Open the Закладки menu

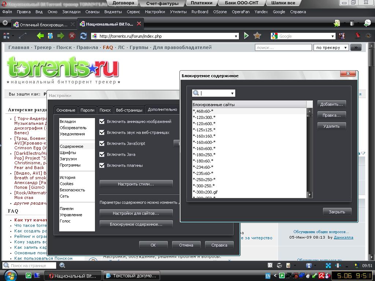[x=71, y=12]
